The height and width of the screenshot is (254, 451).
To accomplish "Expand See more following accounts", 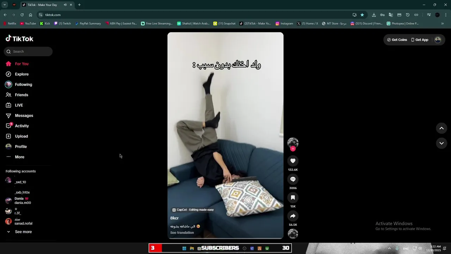I will pyautogui.click(x=19, y=232).
